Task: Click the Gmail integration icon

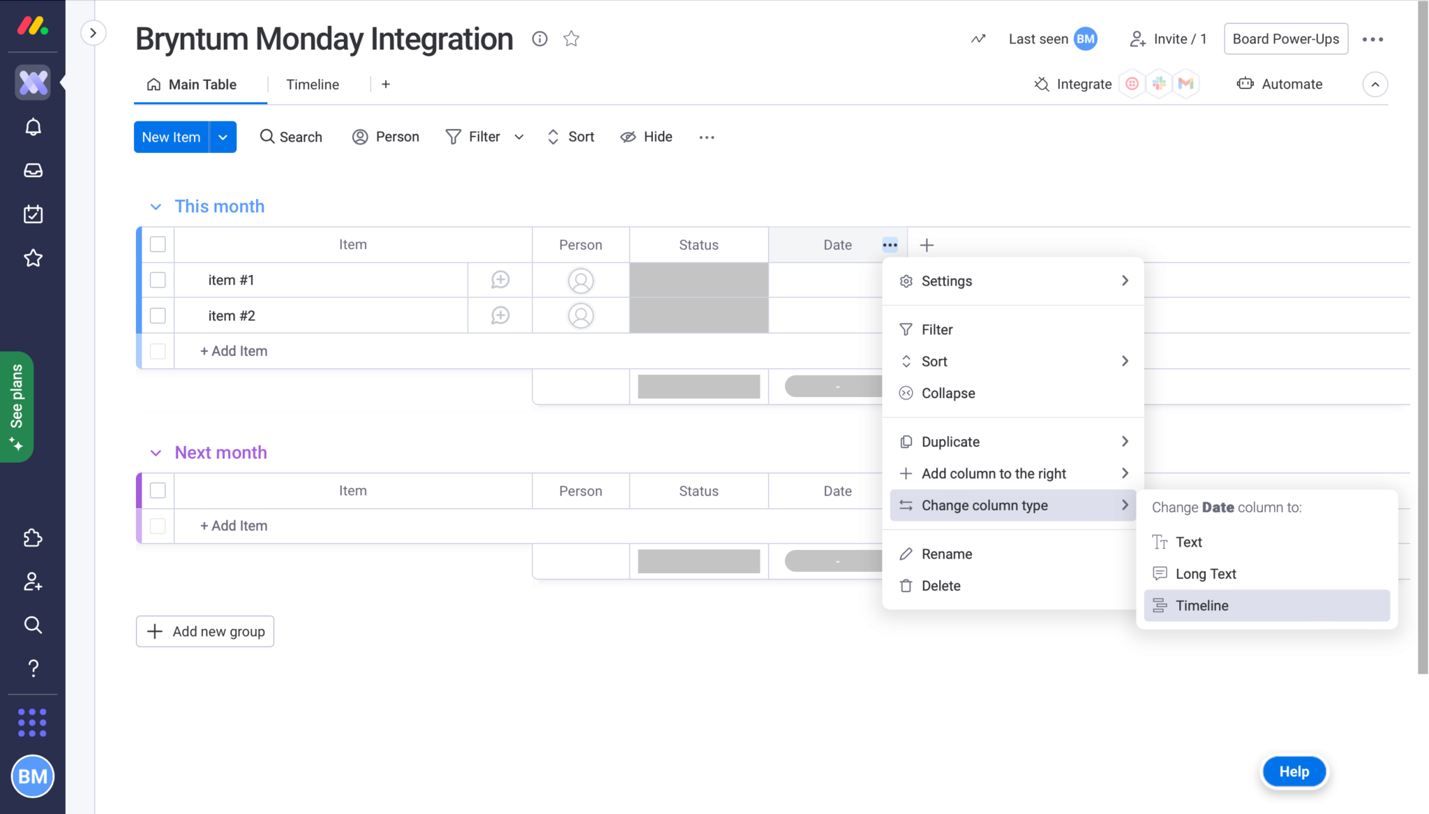Action: point(1185,84)
